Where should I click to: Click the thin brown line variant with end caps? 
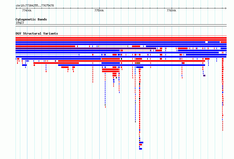tap(113, 46)
